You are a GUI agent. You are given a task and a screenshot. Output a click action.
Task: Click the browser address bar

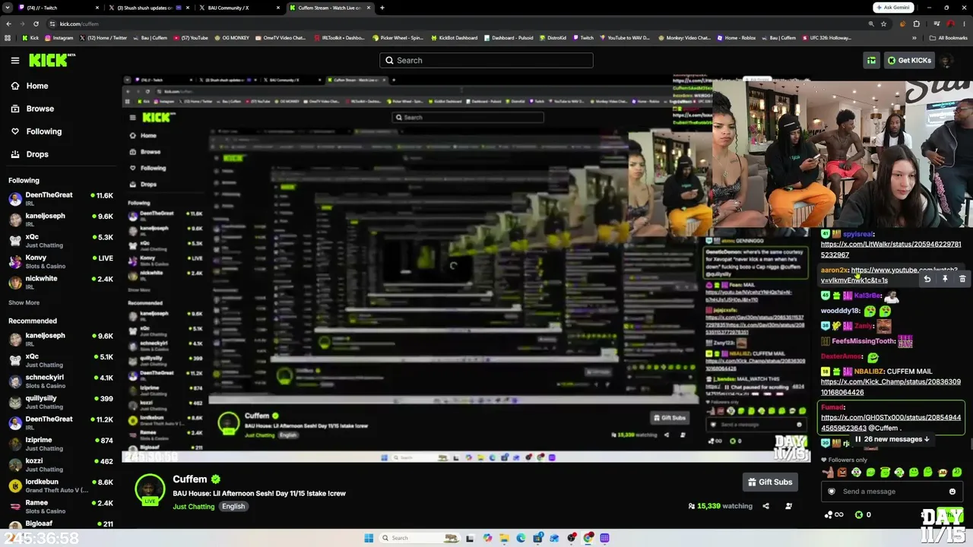point(456,24)
